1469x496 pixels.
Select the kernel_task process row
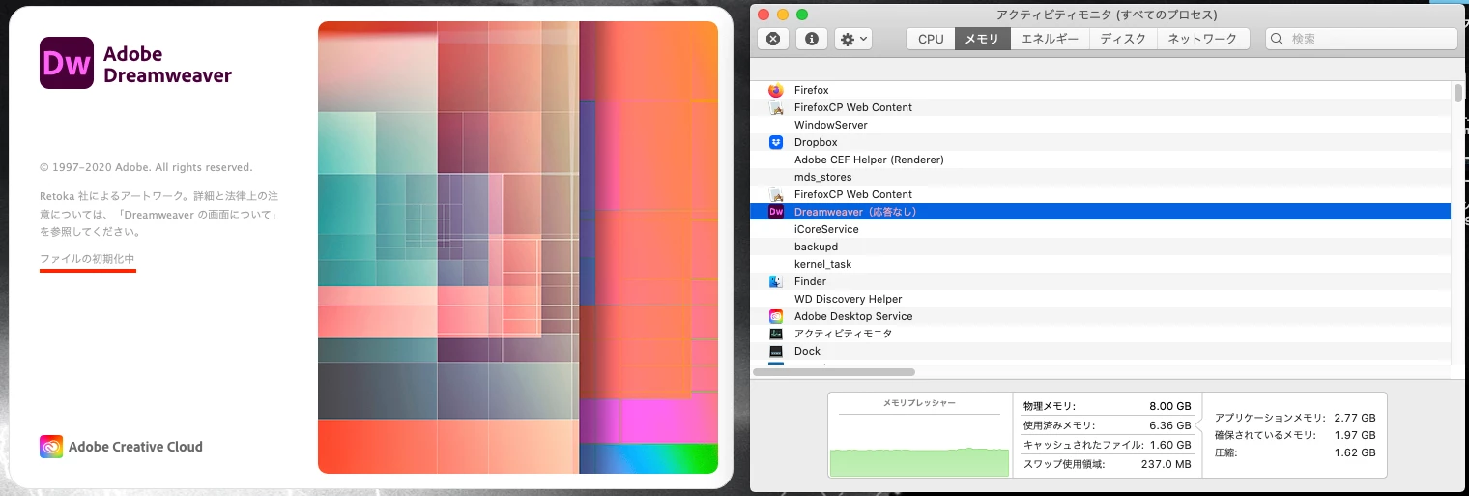tap(1101, 264)
